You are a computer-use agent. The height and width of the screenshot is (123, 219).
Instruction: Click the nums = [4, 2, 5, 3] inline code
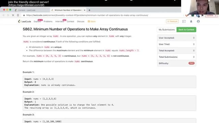(49, 56)
